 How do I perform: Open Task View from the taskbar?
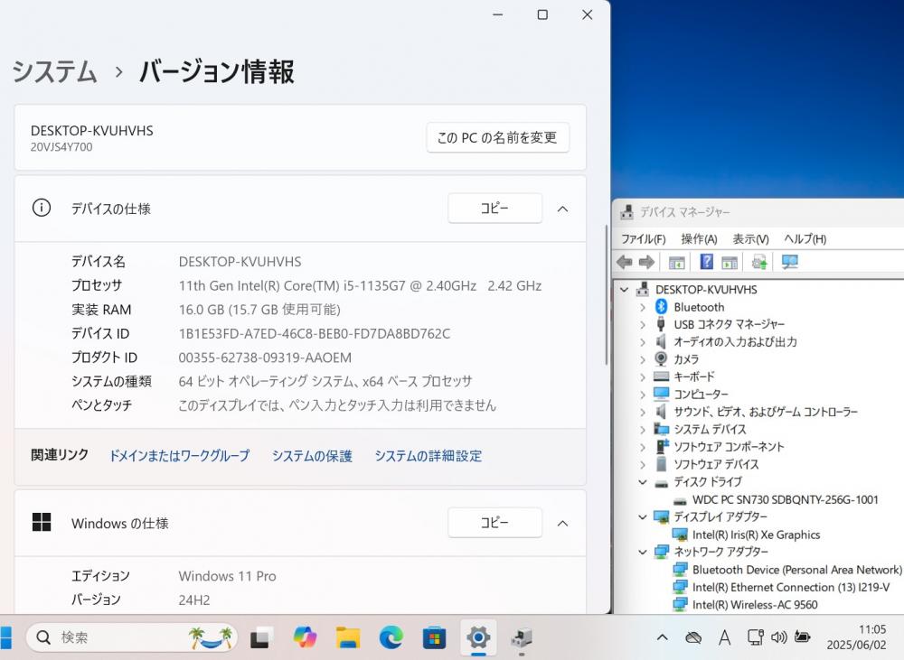click(261, 637)
